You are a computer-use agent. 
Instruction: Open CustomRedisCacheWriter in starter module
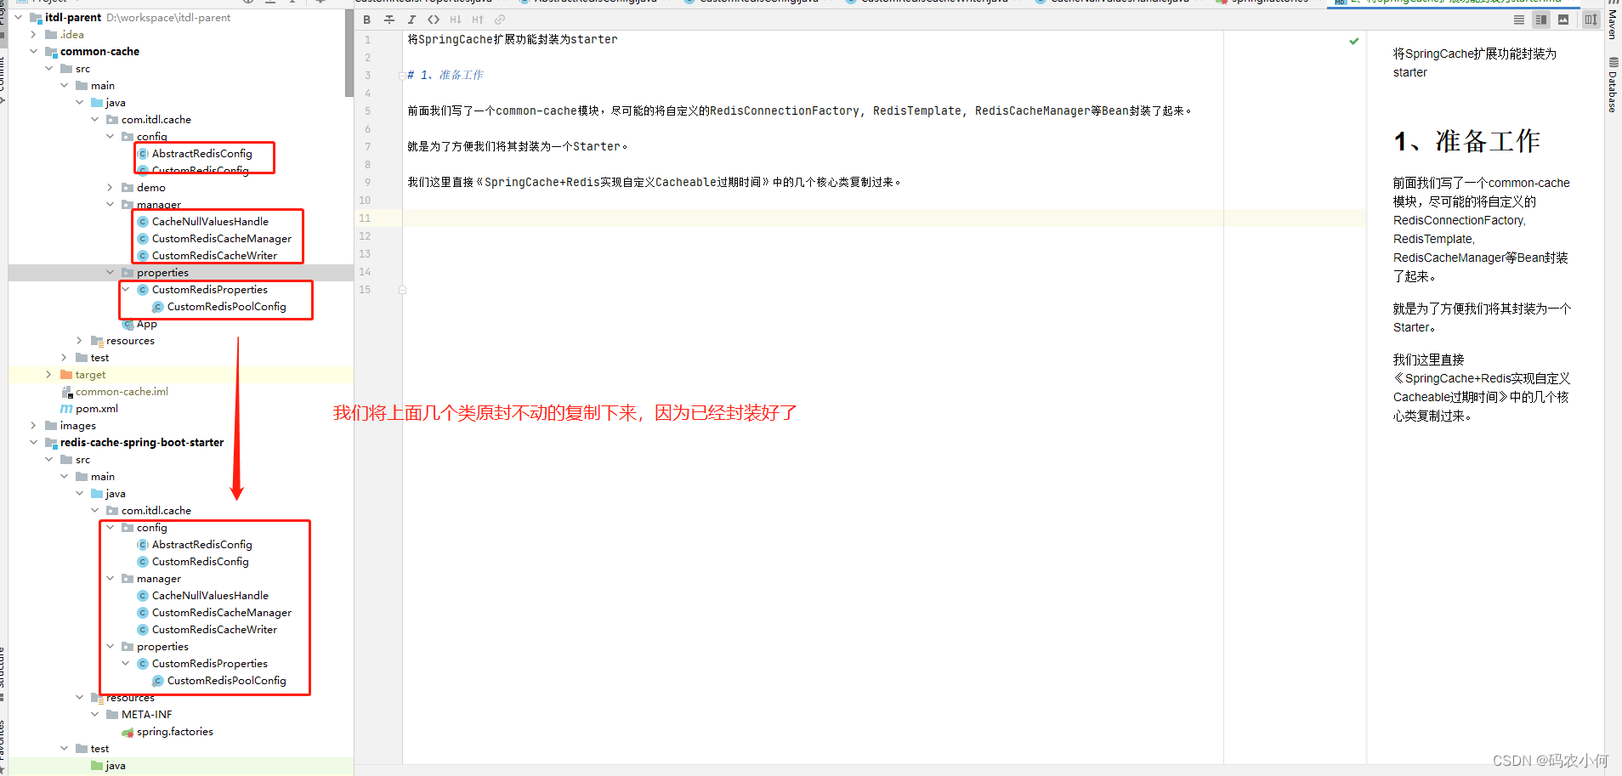(214, 629)
